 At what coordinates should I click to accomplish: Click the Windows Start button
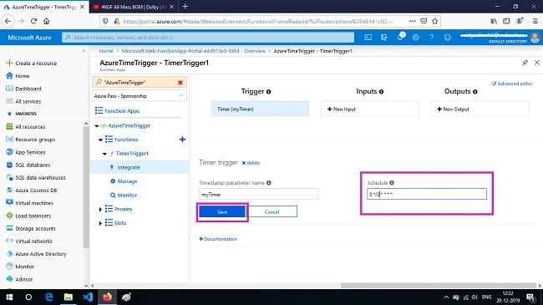click(9, 297)
